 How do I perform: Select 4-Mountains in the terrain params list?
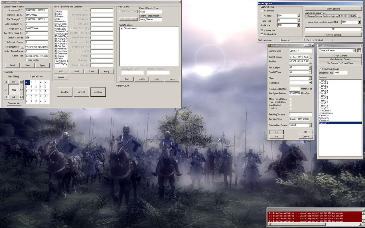[60, 21]
